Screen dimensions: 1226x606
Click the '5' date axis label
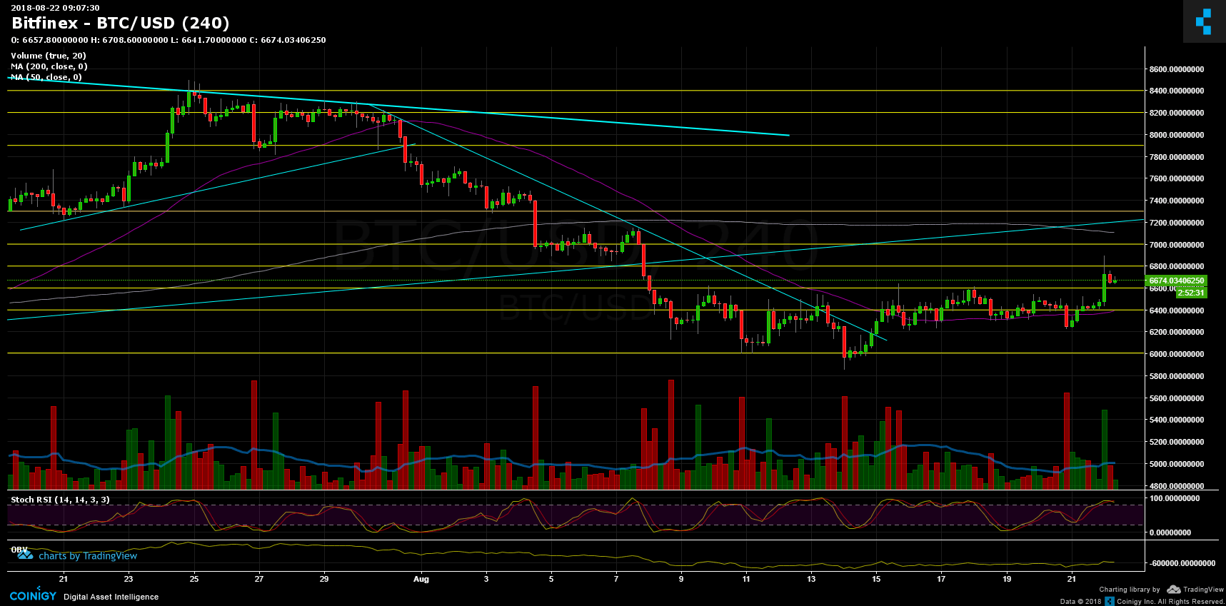(551, 579)
